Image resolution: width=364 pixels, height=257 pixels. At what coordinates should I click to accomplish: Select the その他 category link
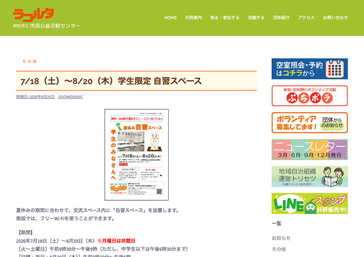29,61
